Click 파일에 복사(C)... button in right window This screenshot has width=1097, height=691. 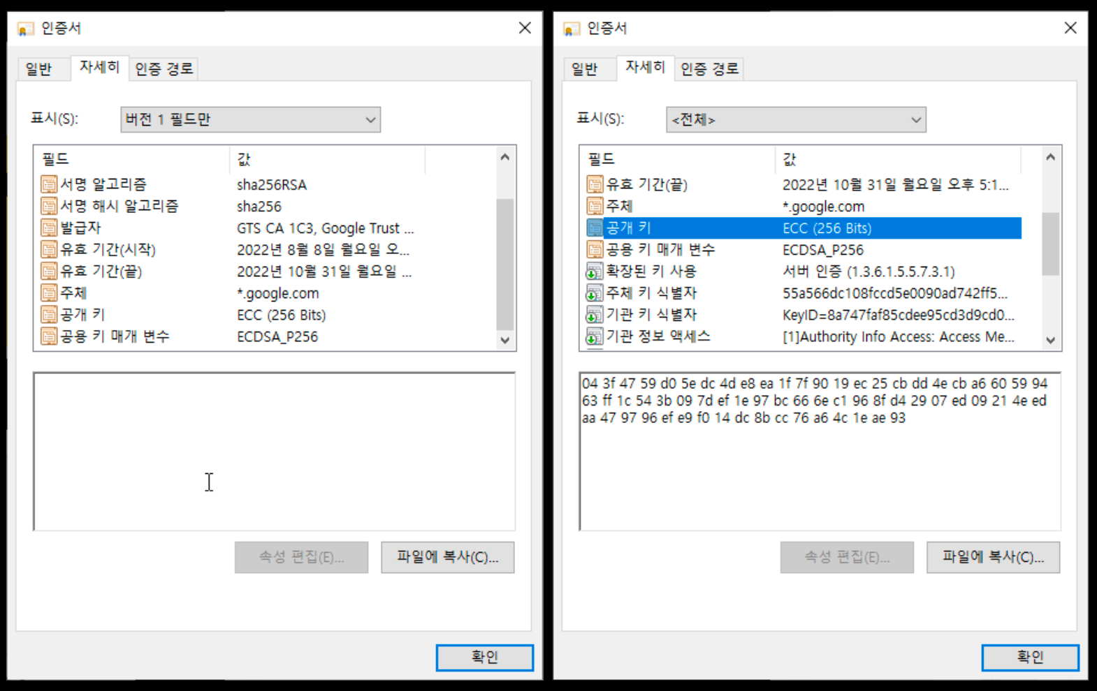[x=994, y=557]
